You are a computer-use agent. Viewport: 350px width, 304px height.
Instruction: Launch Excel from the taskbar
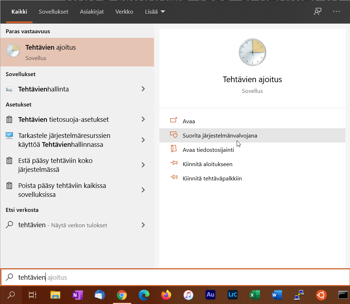point(254,295)
